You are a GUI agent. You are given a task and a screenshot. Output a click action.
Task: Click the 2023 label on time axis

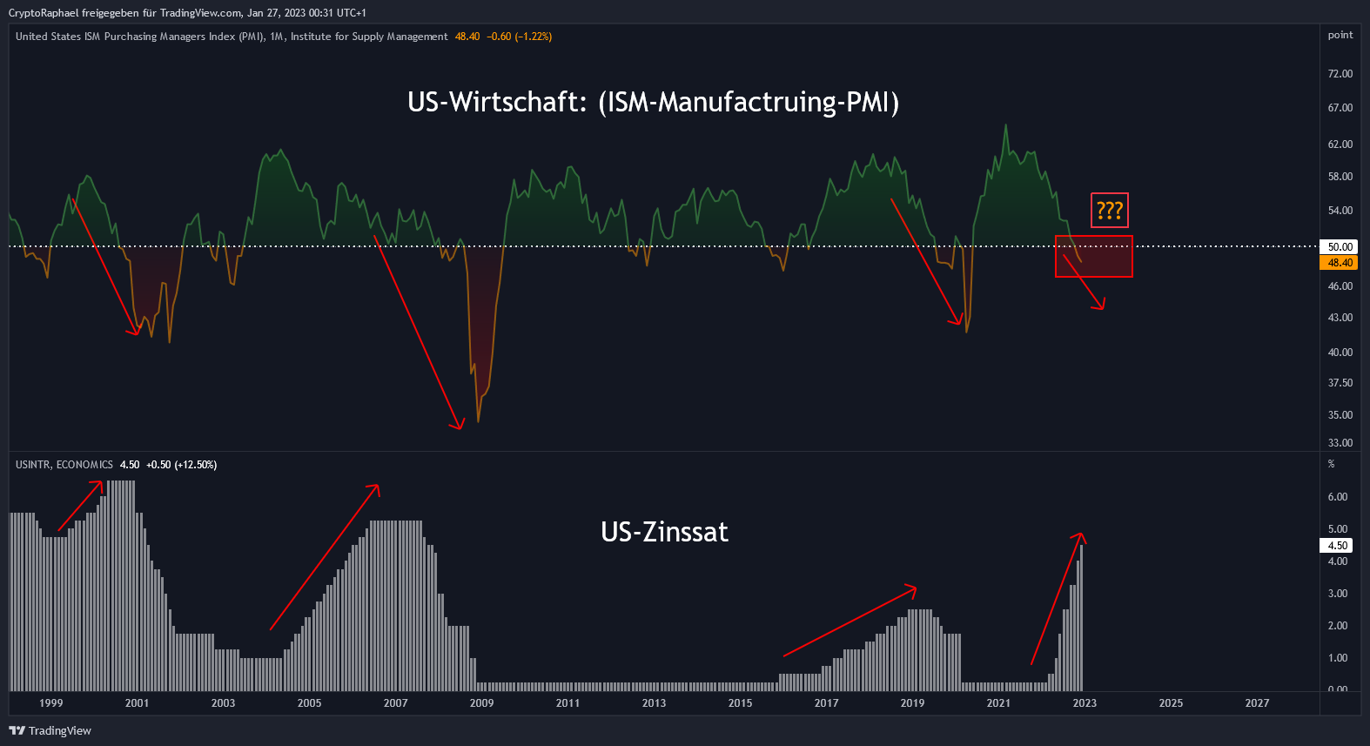coord(1085,703)
